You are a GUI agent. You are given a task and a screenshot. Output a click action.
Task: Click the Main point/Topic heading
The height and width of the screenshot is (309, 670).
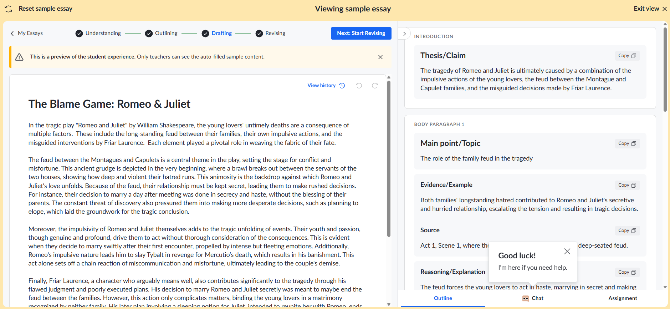450,143
